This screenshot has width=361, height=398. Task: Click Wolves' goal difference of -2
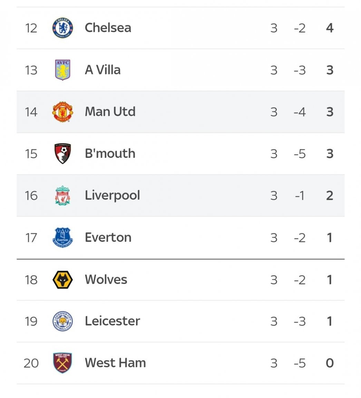[x=300, y=280]
